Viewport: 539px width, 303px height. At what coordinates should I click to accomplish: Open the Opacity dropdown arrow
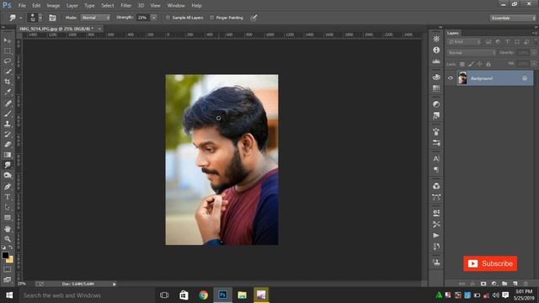(x=533, y=53)
